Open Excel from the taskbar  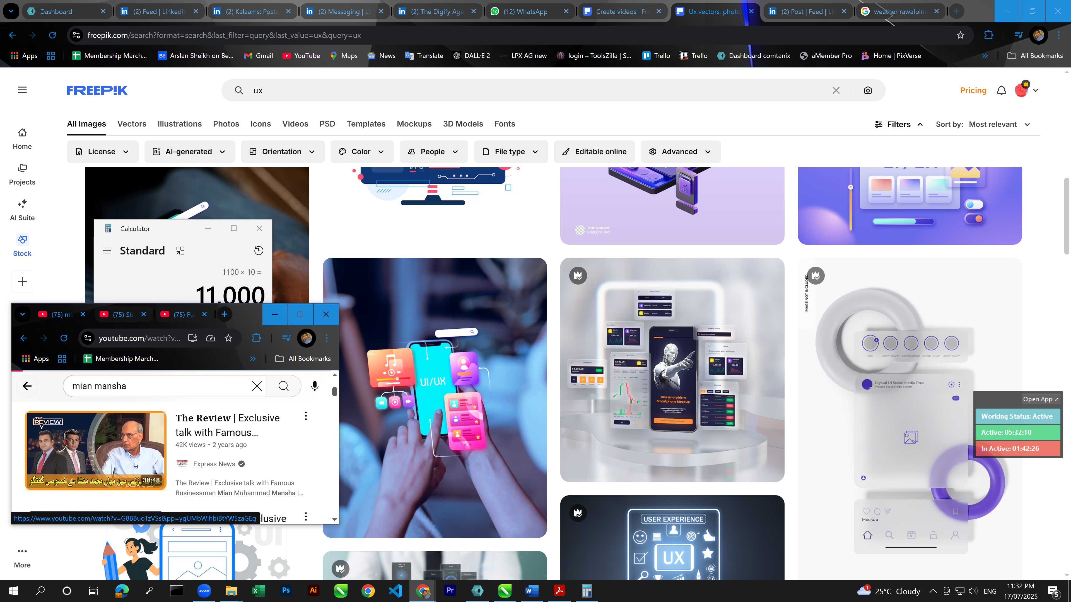coord(258,590)
